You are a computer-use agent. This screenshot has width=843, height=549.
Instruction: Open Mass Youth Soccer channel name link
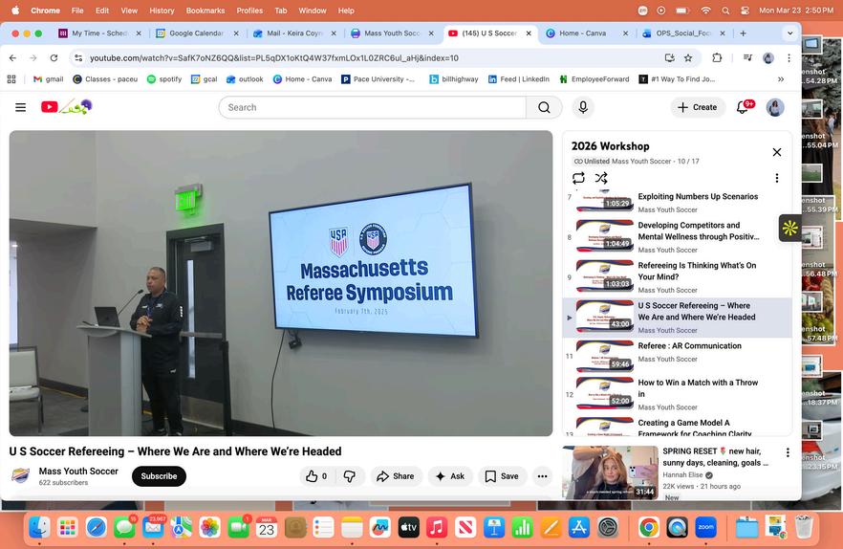(x=78, y=471)
